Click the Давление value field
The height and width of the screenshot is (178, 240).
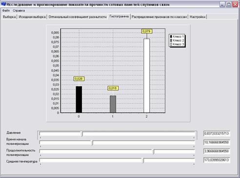(x=217, y=134)
